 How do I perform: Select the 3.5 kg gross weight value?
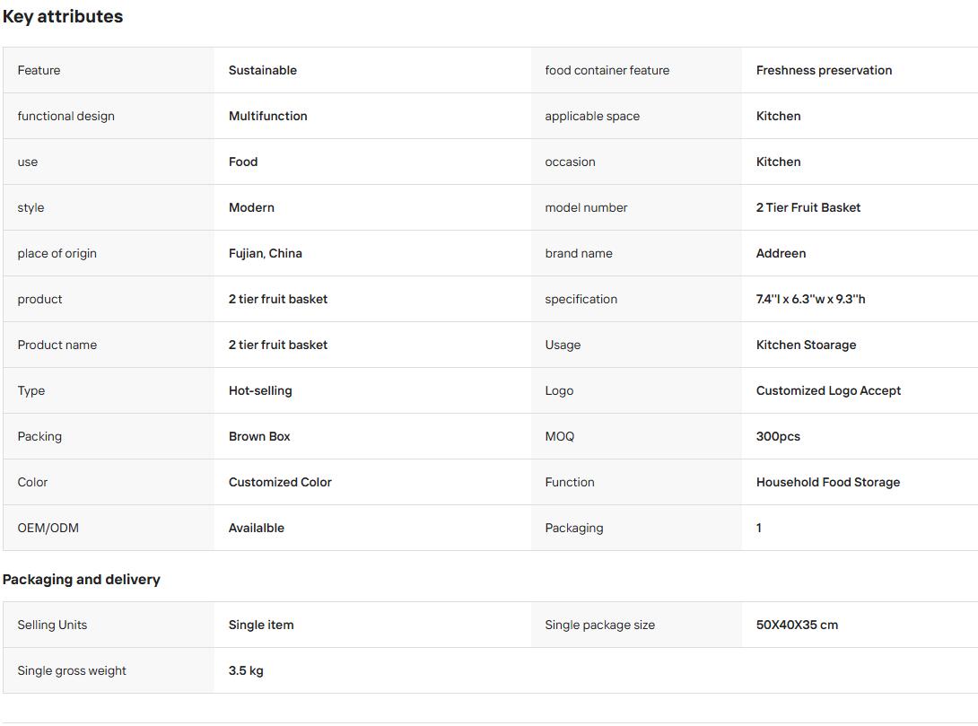click(246, 670)
